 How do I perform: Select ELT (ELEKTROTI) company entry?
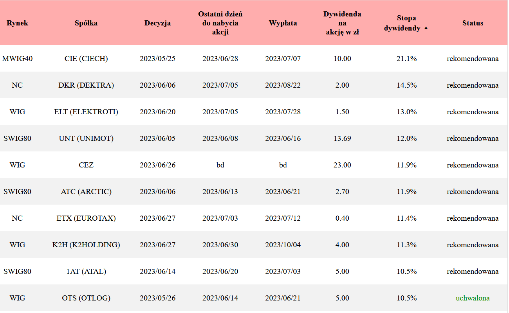(86, 112)
